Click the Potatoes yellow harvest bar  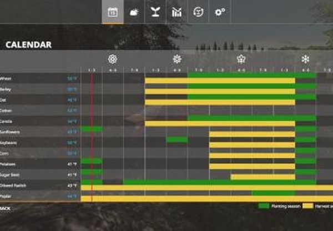click(252, 167)
